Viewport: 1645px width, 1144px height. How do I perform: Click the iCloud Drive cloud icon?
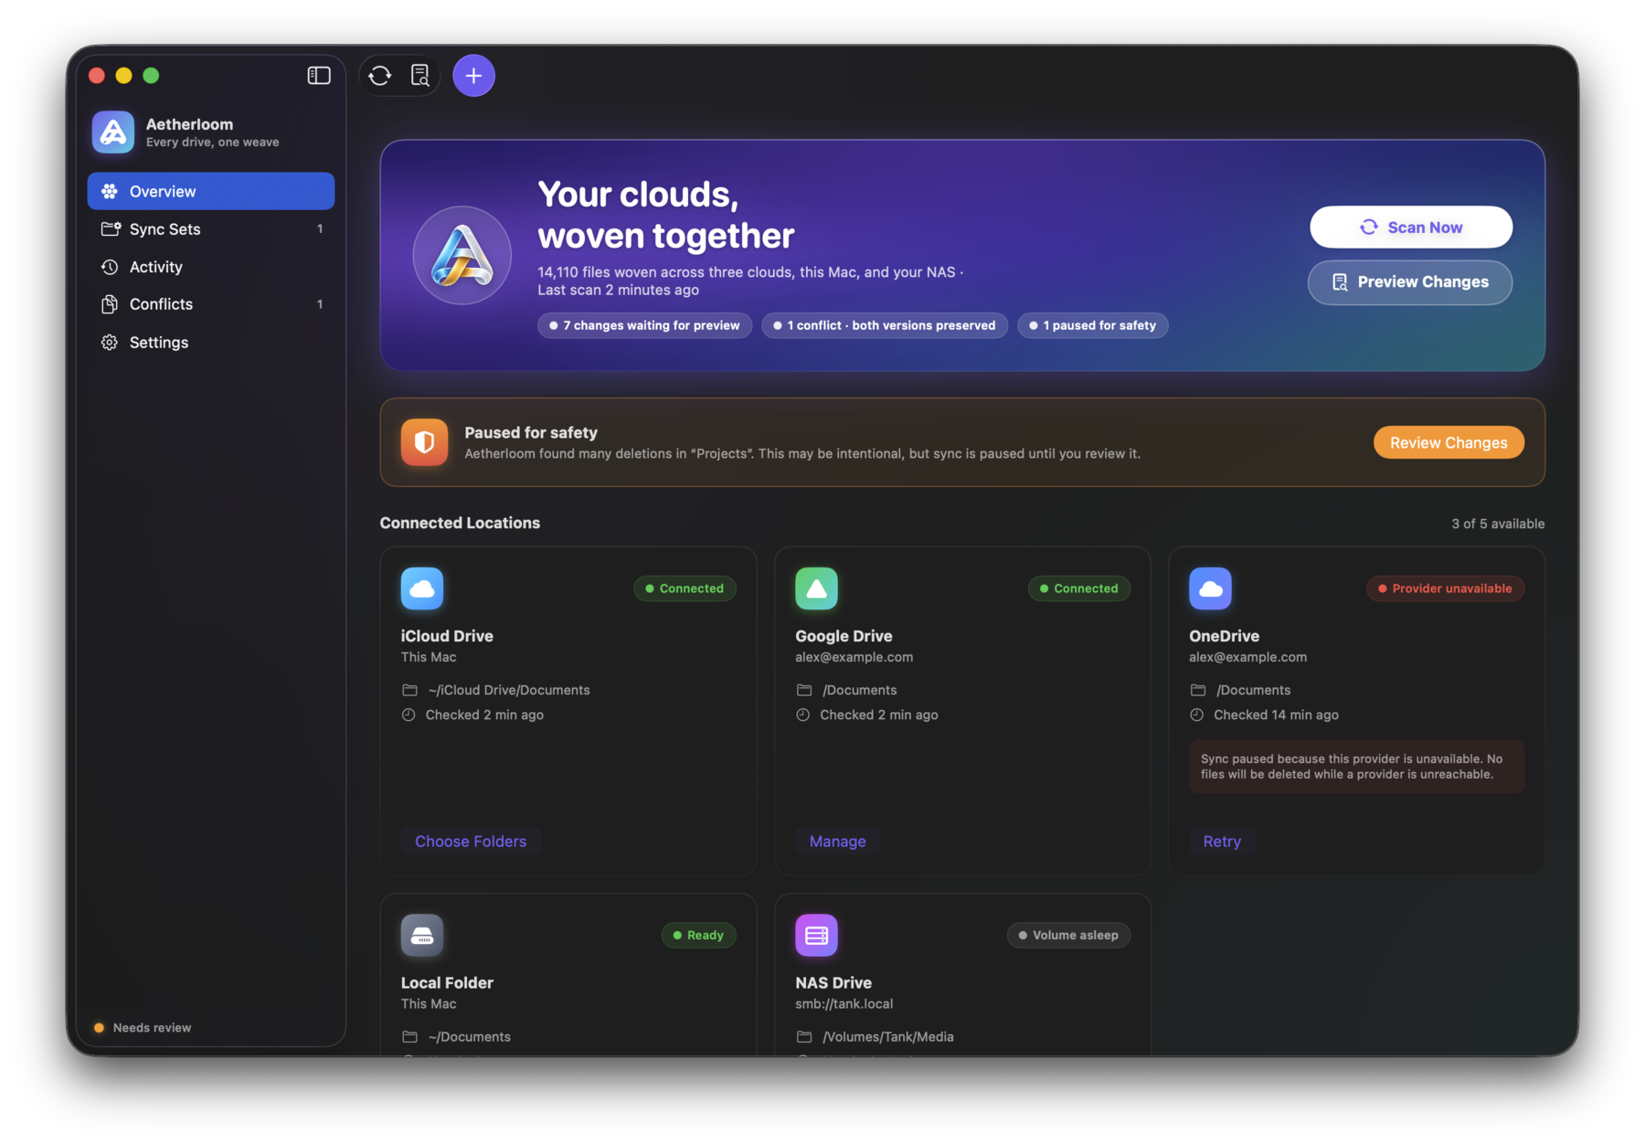coord(422,588)
